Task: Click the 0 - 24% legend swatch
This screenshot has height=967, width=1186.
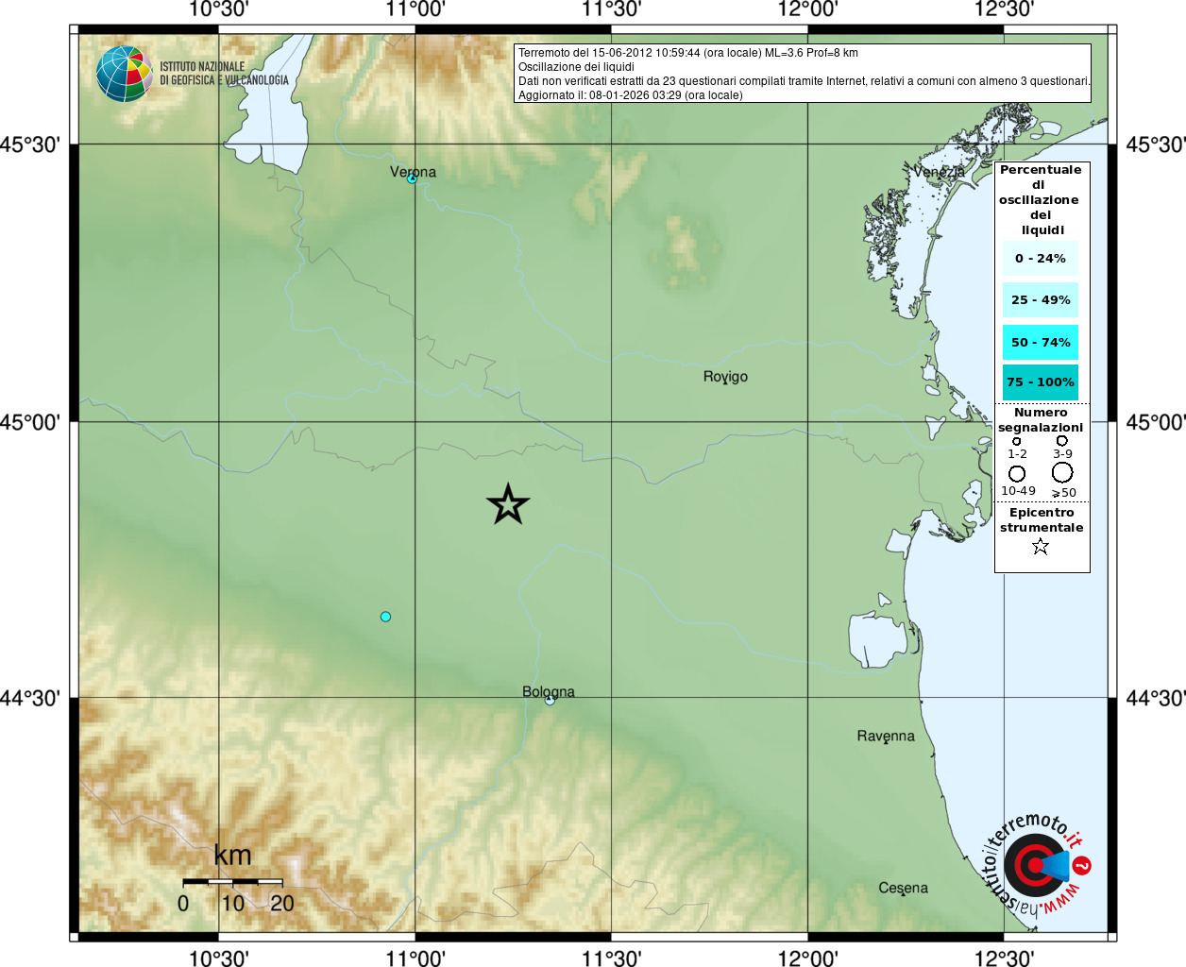Action: click(1041, 258)
